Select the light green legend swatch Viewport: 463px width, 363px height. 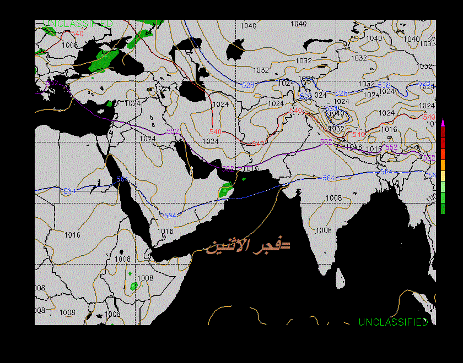[443, 186]
